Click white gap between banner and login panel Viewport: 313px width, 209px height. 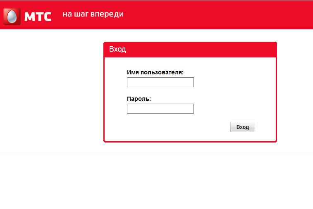click(190, 36)
